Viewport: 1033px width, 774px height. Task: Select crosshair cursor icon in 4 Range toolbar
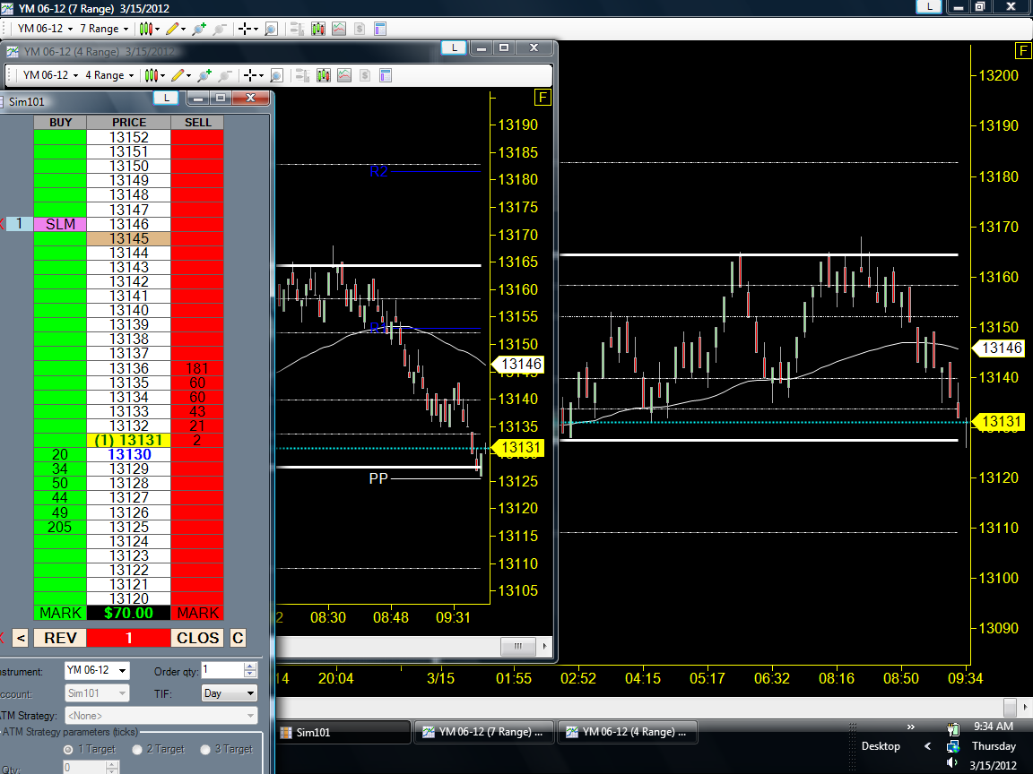pos(249,75)
